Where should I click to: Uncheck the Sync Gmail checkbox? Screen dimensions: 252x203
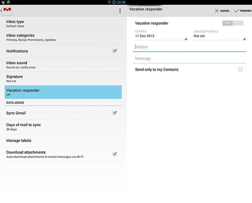point(115,113)
